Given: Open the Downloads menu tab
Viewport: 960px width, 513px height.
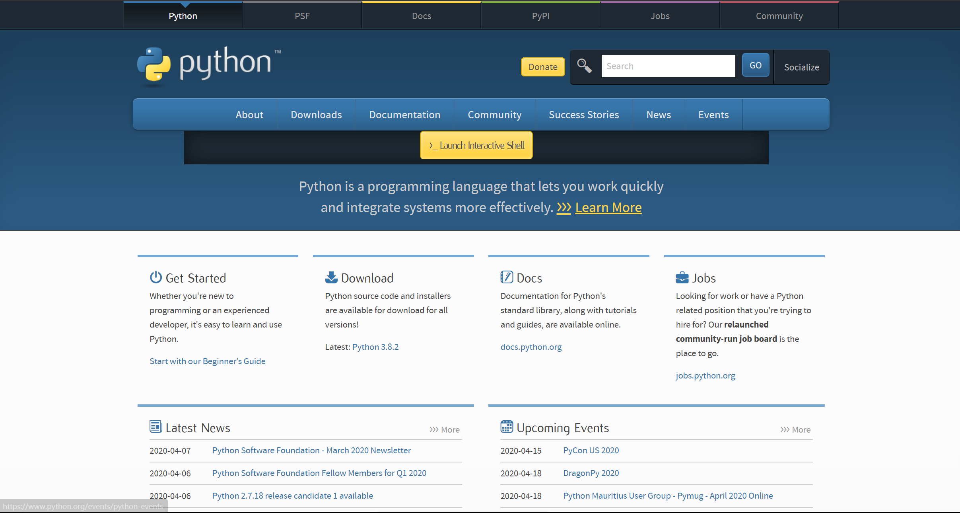Looking at the screenshot, I should [x=315, y=115].
